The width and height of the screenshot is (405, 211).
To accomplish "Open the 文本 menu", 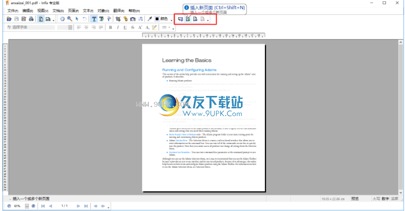I will [88, 11].
